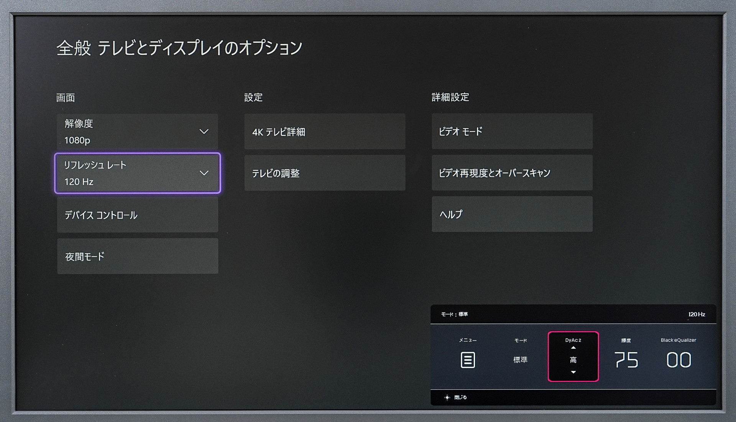Click the モード：標準 status text in OSD
Screen dimensions: 736x422
(x=454, y=314)
